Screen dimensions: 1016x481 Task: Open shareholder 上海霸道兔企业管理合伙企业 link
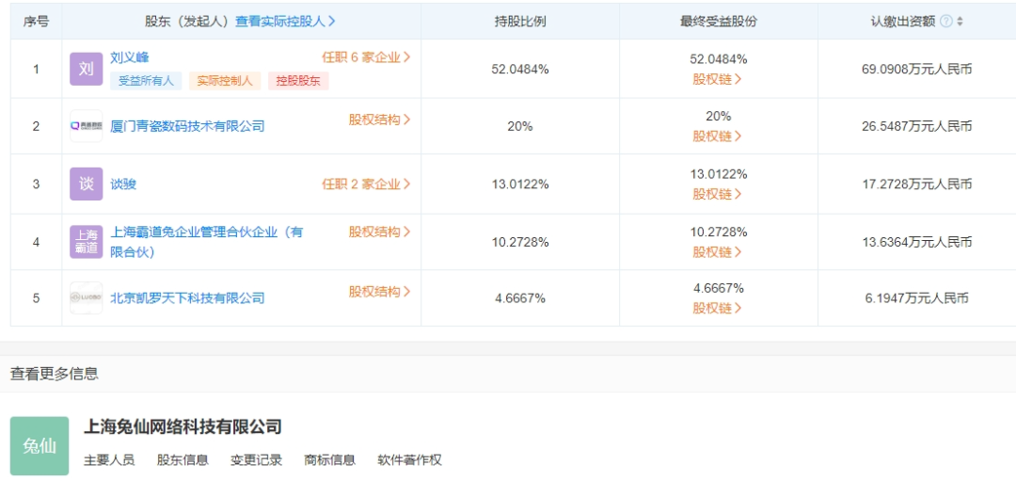point(207,242)
